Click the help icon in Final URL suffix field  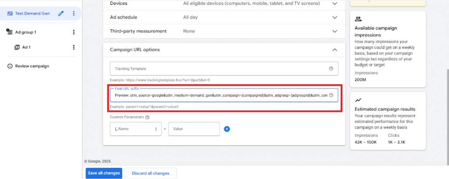click(x=331, y=95)
